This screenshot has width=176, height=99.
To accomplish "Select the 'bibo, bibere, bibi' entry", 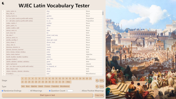I will (26, 69).
